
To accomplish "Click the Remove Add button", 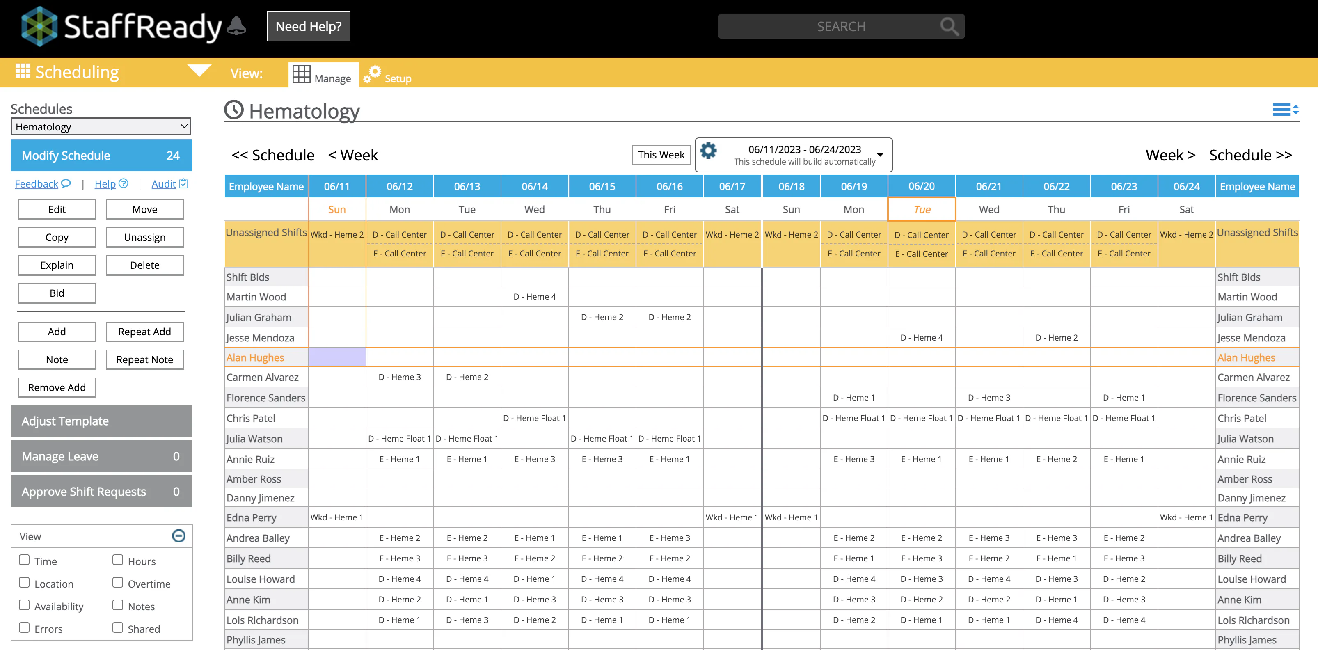I will tap(57, 387).
